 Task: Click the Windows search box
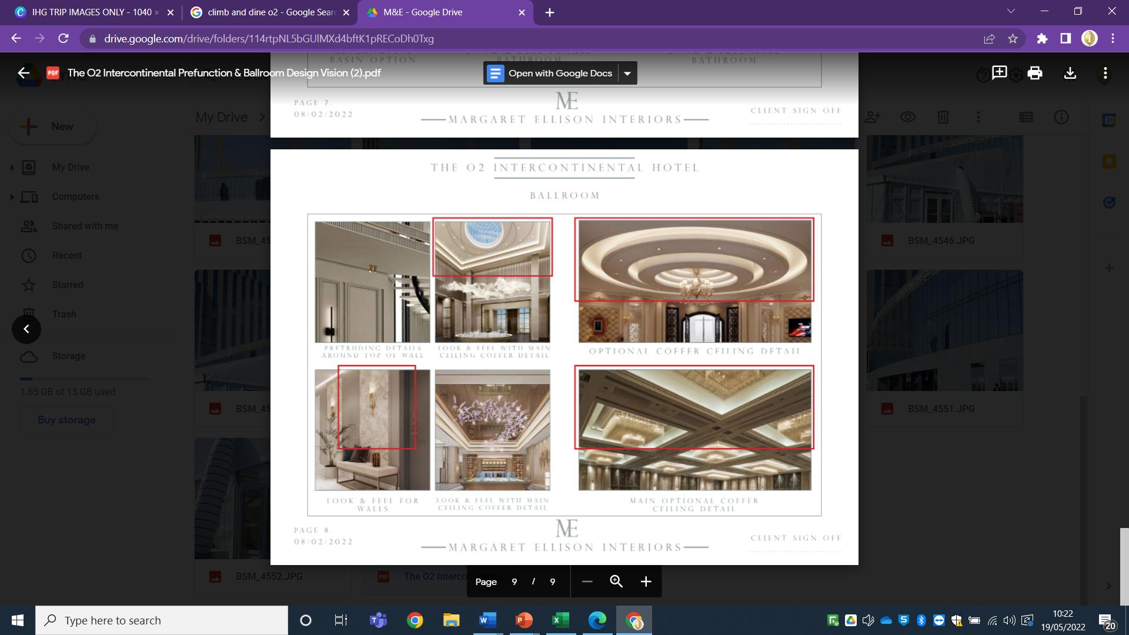162,620
